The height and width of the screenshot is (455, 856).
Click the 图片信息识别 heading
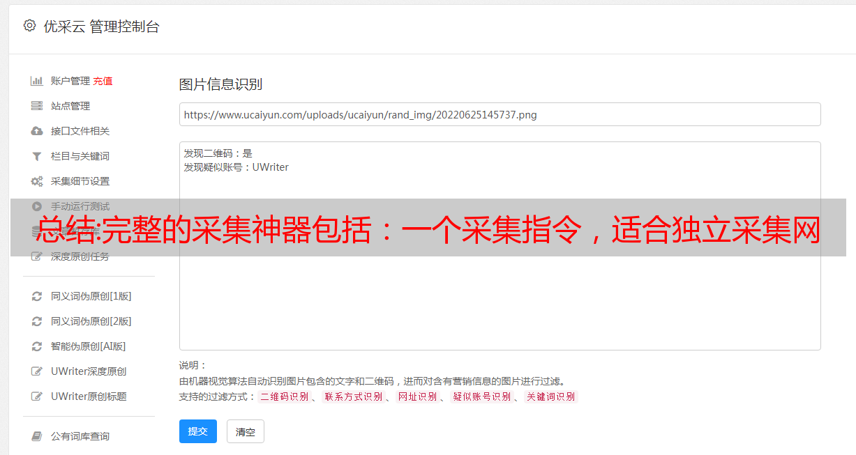(220, 84)
